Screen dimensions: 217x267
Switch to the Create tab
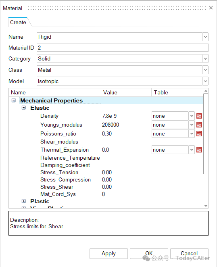pyautogui.click(x=18, y=22)
